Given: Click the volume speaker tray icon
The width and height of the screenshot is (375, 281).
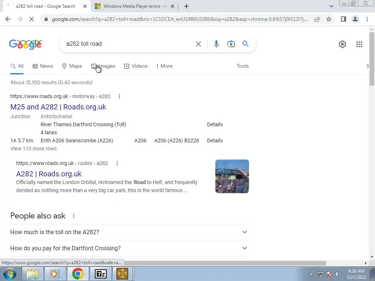Looking at the screenshot, I should (x=338, y=274).
